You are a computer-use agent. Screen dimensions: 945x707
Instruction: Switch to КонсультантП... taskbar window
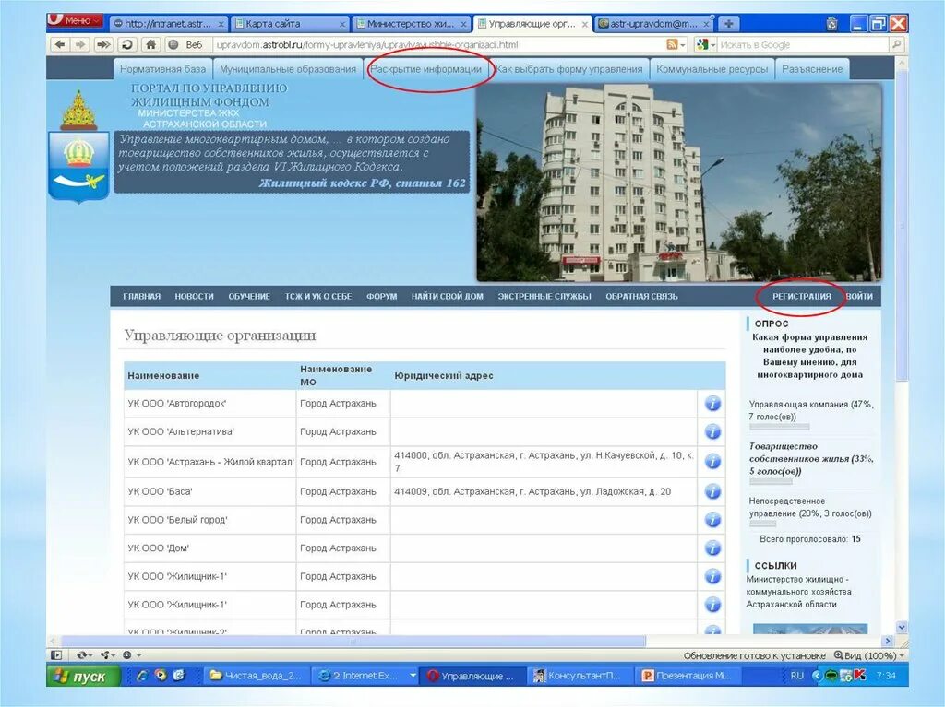[581, 676]
